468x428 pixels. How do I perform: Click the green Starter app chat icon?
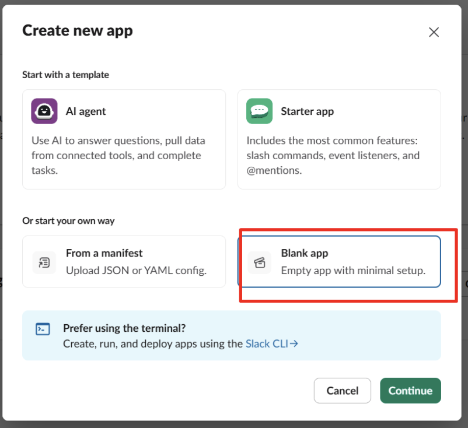[x=259, y=111]
